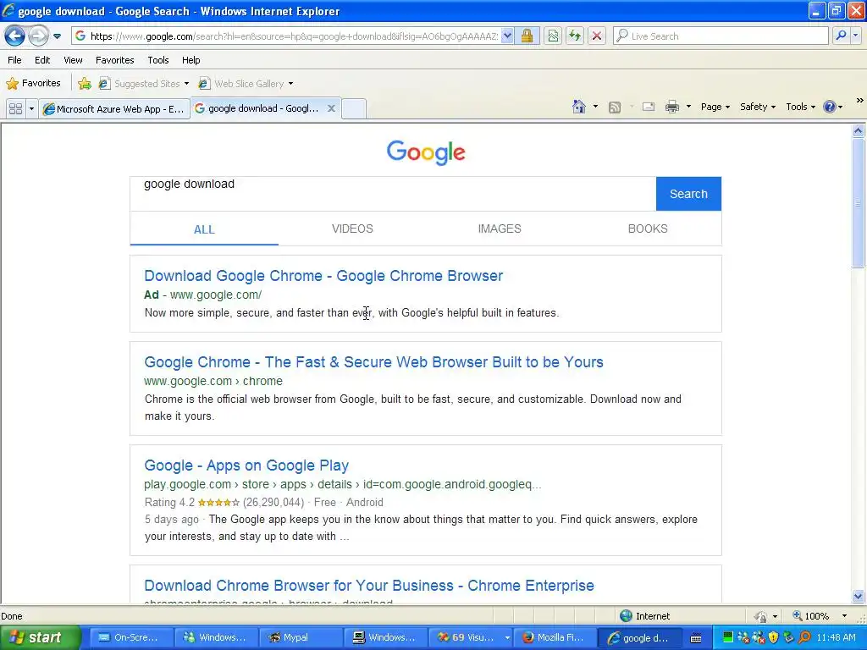867x650 pixels.
Task: Click Add to Favorites Bar star icon
Action: [x=85, y=84]
